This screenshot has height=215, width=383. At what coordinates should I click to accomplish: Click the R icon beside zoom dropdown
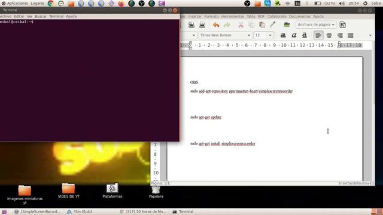pyautogui.click(x=342, y=24)
